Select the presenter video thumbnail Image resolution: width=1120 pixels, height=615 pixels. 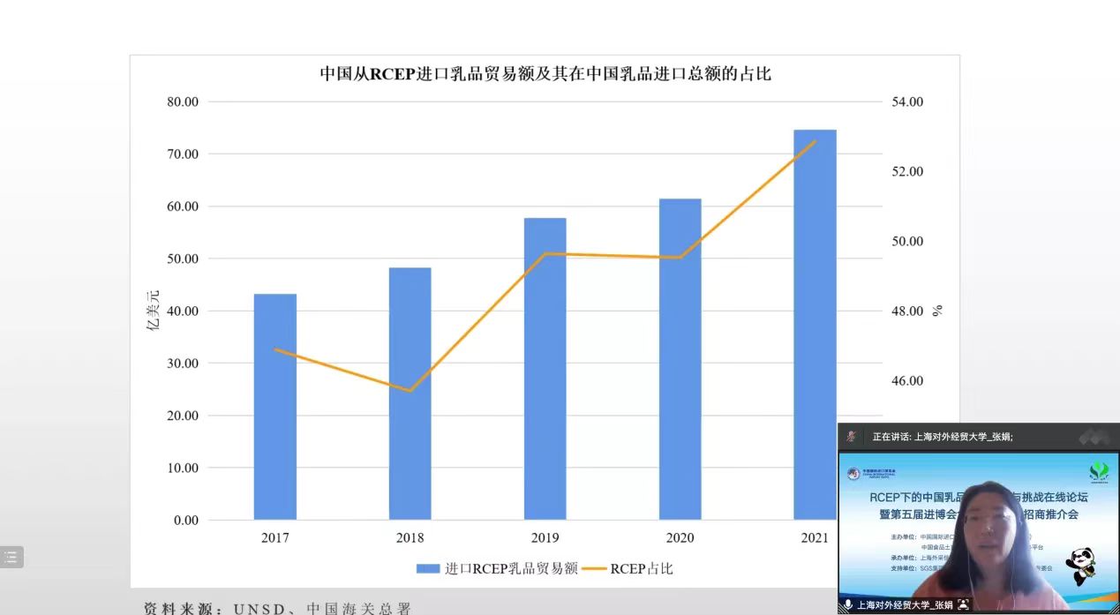pos(978,529)
